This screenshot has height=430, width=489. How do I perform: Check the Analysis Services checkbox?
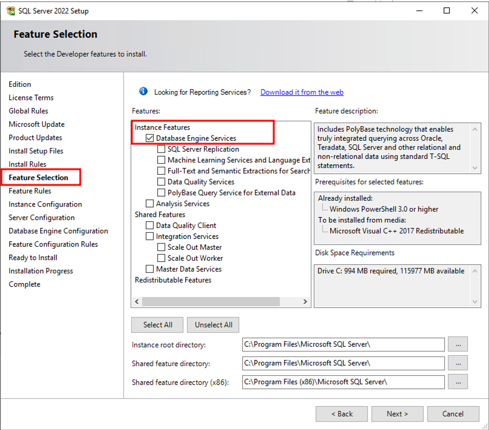pyautogui.click(x=150, y=203)
